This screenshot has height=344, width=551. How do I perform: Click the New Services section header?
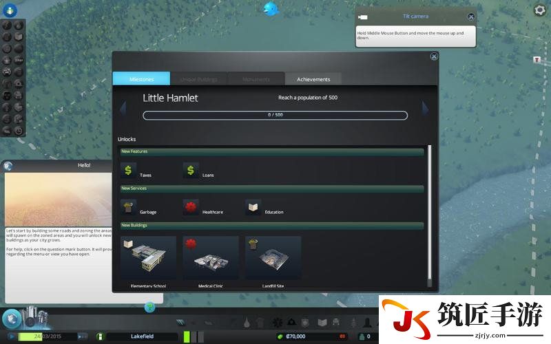[x=272, y=189]
